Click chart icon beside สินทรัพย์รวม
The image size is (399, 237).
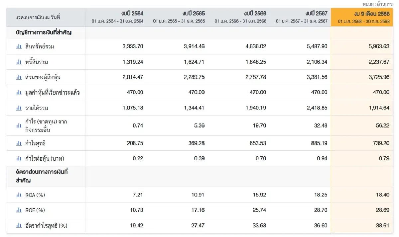19,46
